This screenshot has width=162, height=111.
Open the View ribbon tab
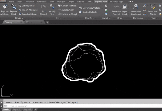click(52, 2)
